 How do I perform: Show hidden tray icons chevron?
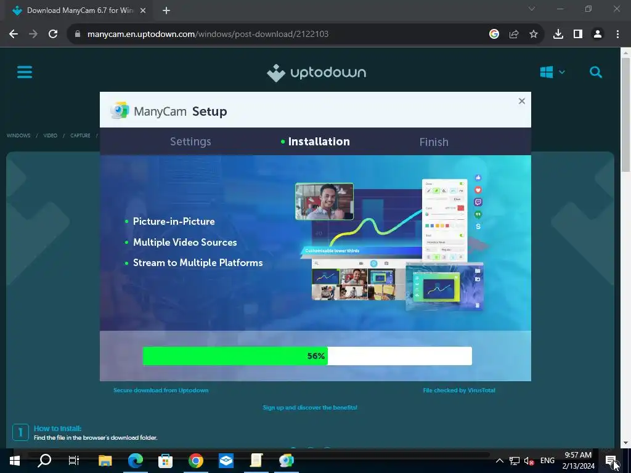499,461
